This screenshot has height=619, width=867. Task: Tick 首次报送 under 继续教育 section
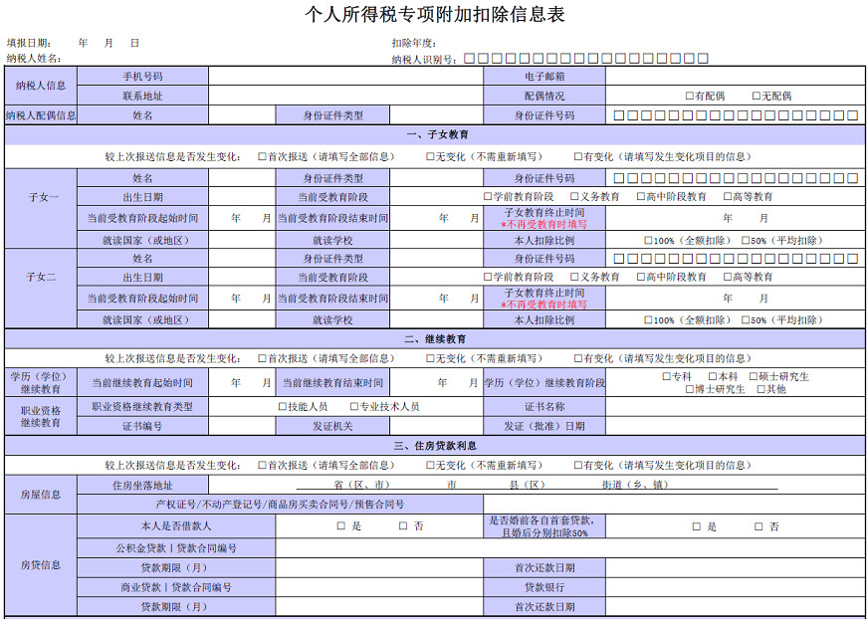point(262,358)
